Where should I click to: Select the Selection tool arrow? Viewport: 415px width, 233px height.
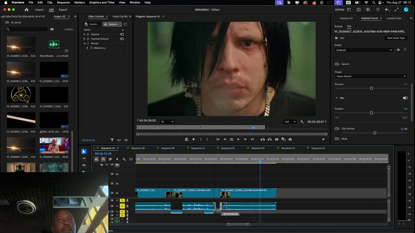point(84,151)
